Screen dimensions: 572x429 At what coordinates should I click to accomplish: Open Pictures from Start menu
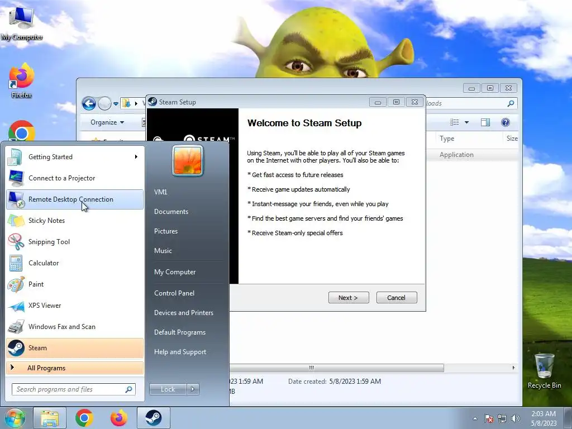(165, 231)
